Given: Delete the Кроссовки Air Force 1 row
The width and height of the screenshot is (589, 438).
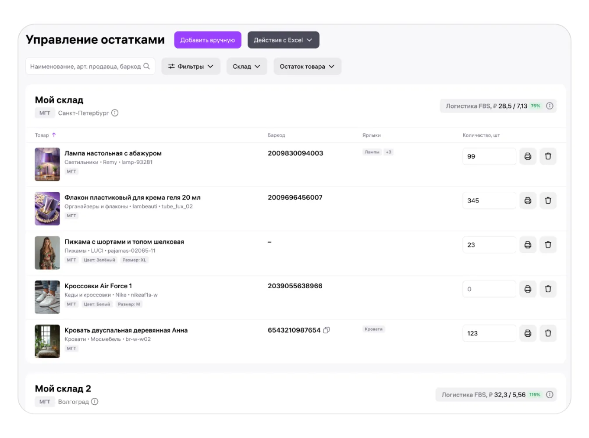Looking at the screenshot, I should click(x=548, y=289).
